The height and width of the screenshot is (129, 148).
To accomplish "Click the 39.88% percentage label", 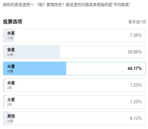I will click(135, 52).
